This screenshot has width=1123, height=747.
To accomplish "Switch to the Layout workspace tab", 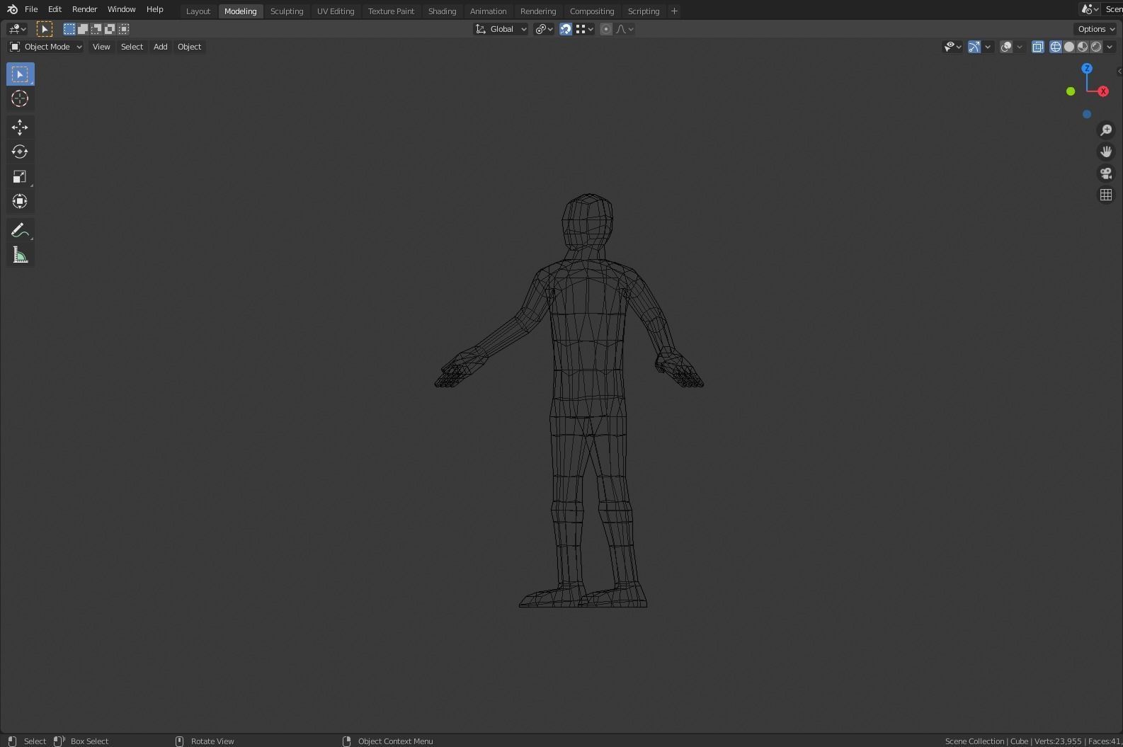I will (x=198, y=11).
